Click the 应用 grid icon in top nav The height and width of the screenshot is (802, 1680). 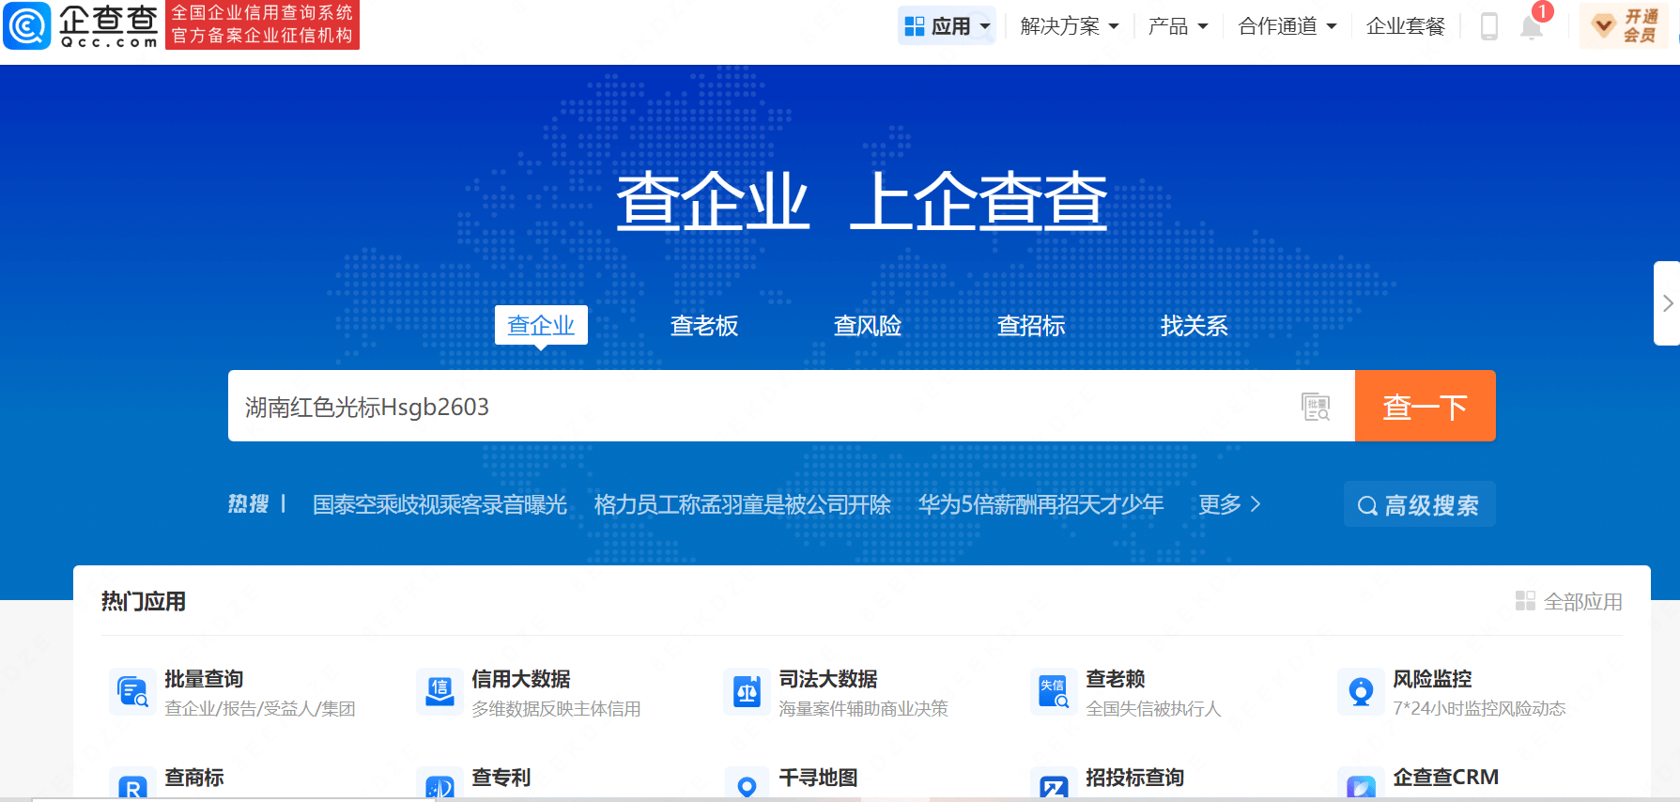coord(914,26)
